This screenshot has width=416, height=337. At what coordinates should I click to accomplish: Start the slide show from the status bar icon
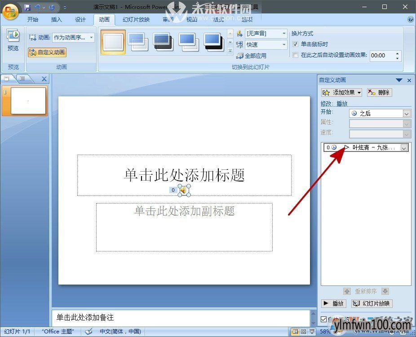[312, 332]
